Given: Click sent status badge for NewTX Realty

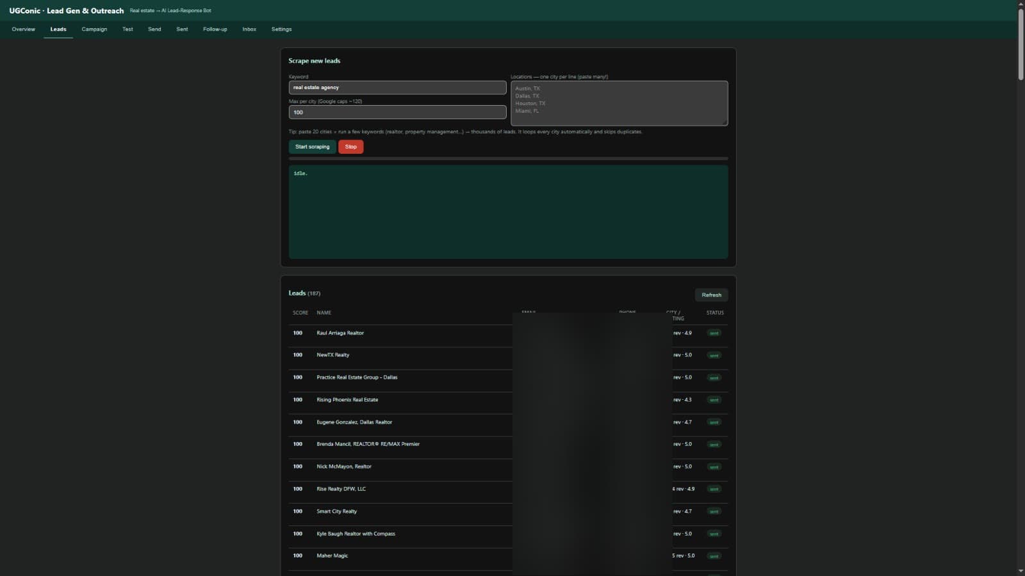Looking at the screenshot, I should click(x=714, y=355).
